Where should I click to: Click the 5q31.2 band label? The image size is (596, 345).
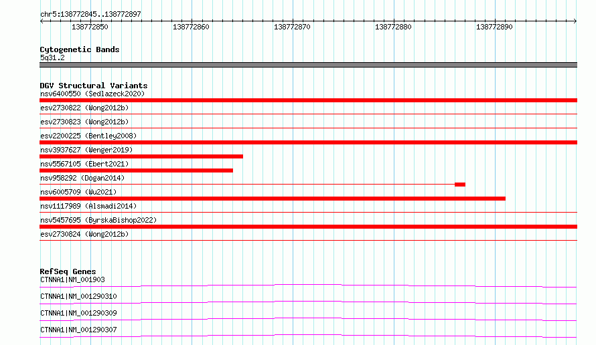pyautogui.click(x=52, y=57)
